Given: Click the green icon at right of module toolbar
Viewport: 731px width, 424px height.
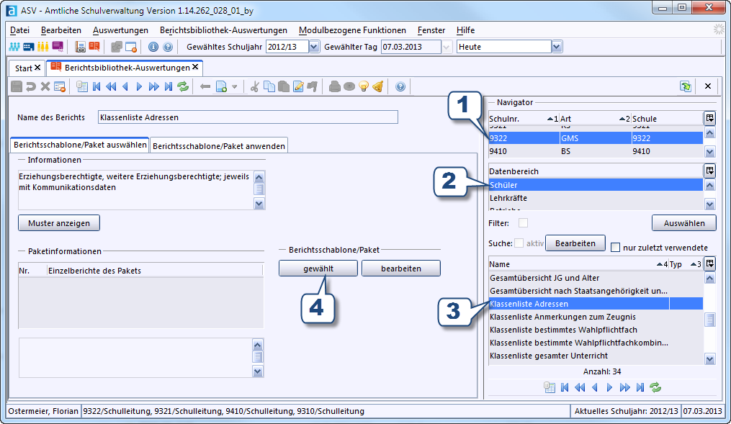Looking at the screenshot, I should coord(686,86).
